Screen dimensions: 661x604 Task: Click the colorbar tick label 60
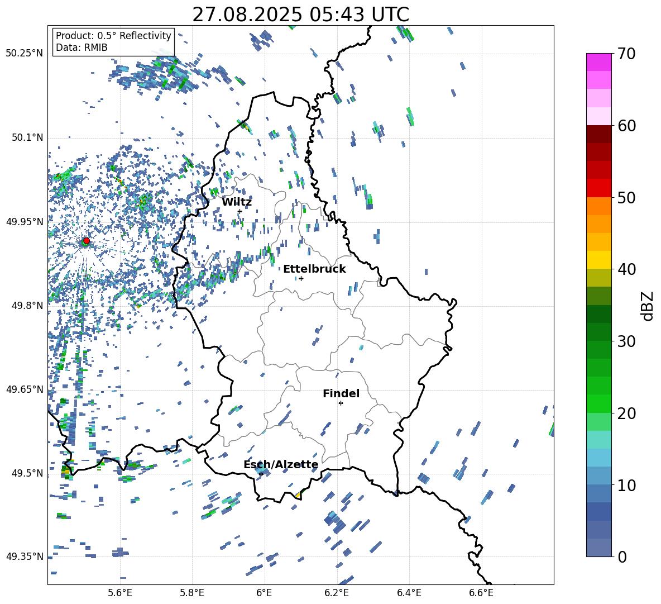click(626, 126)
